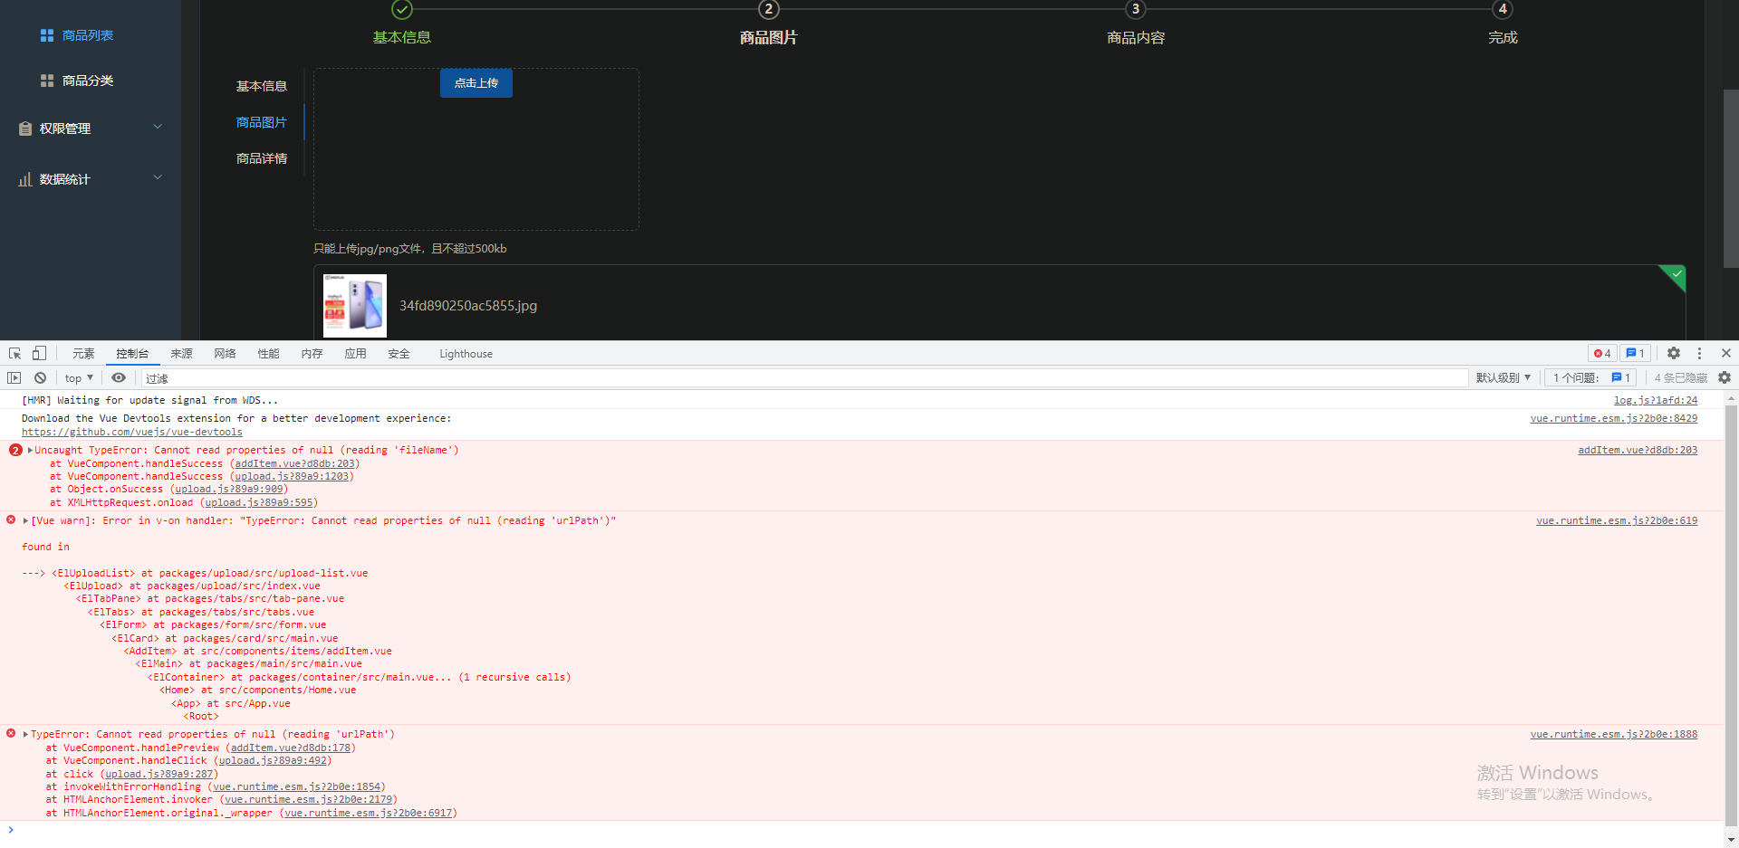Click the 34fd890250ac5855.jpg image thumbnail
This screenshot has height=848, width=1739.
click(354, 305)
